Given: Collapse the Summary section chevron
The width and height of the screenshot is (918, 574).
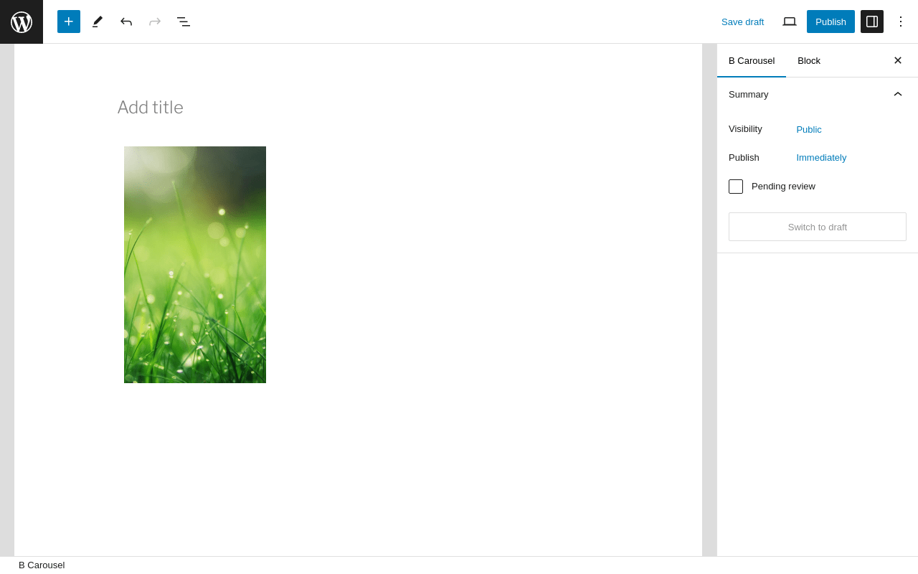Looking at the screenshot, I should [x=898, y=94].
